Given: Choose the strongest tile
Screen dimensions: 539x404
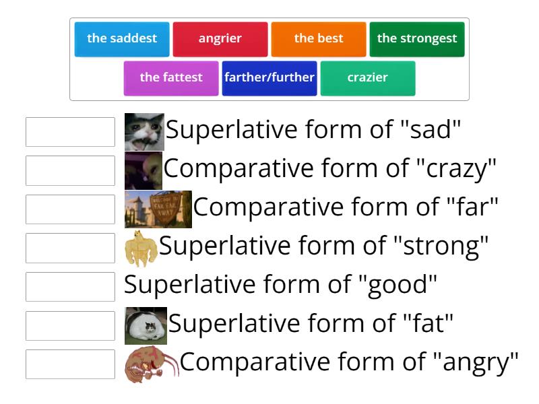Looking at the screenshot, I should 416,38.
